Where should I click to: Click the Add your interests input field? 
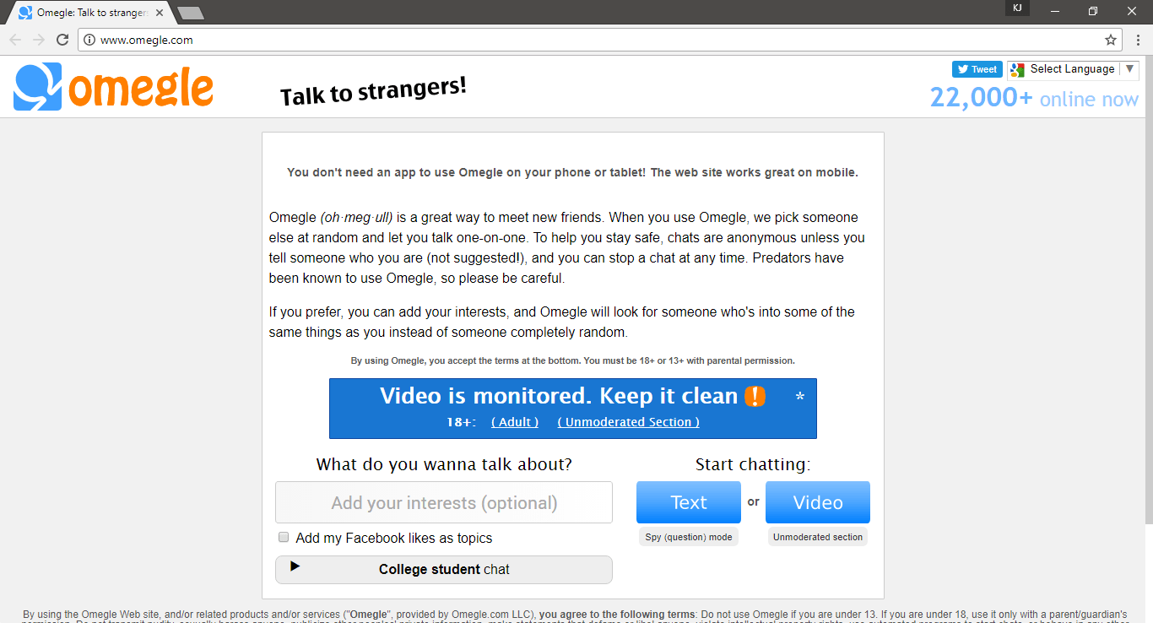[443, 501]
